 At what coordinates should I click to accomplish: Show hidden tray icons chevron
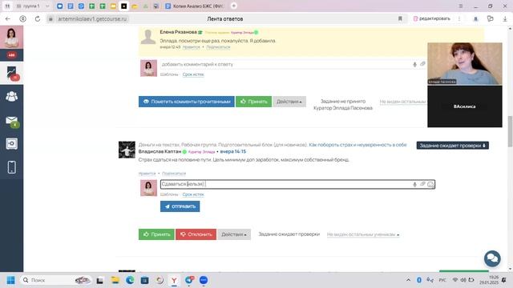(x=408, y=280)
